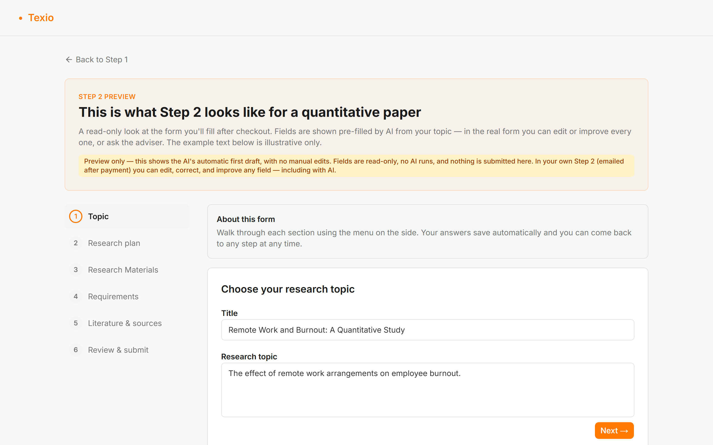Open the Requirements section
Screen dimensions: 713x445
(x=127, y=296)
